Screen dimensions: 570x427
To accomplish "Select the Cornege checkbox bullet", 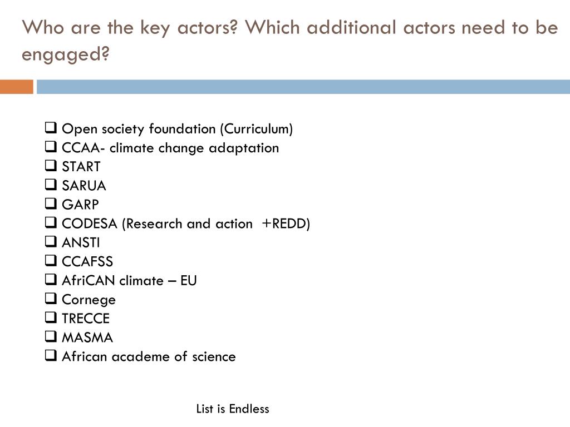I will [51, 298].
